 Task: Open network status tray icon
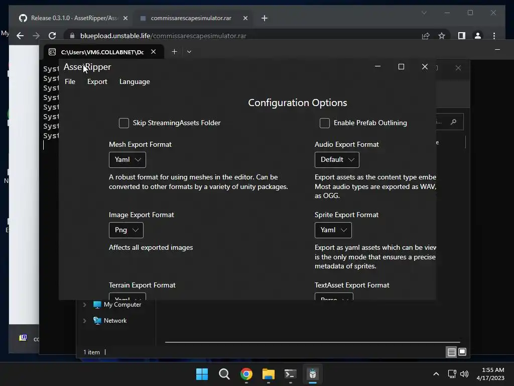click(x=452, y=374)
